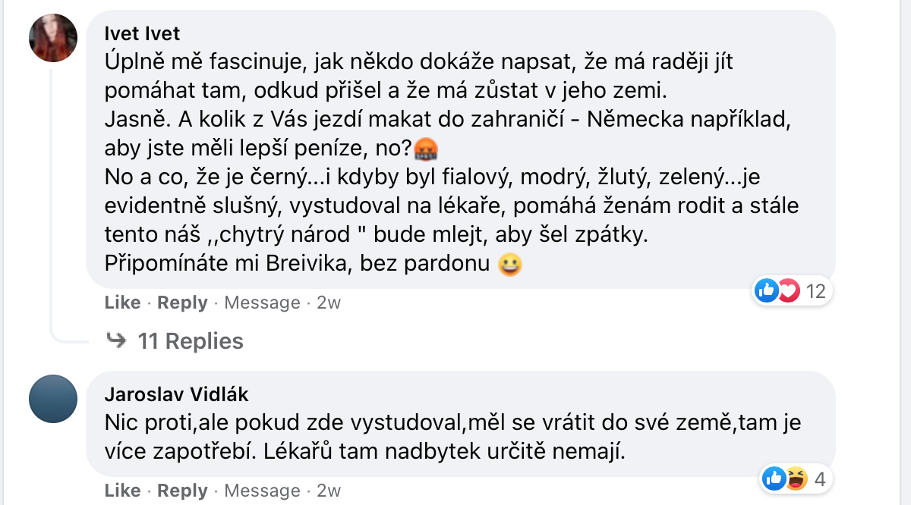Screen dimensions: 911x505
Task: Open Ivet Ivet's profile picture
Action: [53, 38]
